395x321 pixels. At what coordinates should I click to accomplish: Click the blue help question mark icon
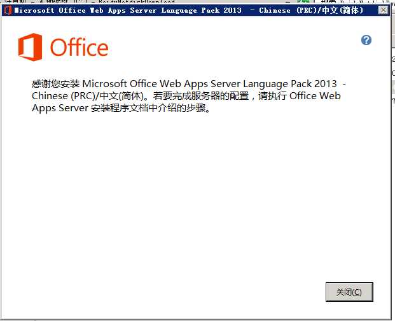pos(366,40)
